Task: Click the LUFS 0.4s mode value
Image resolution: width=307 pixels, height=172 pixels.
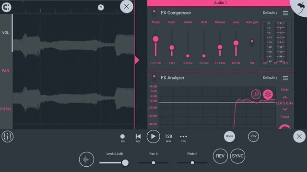Action: click(284, 103)
